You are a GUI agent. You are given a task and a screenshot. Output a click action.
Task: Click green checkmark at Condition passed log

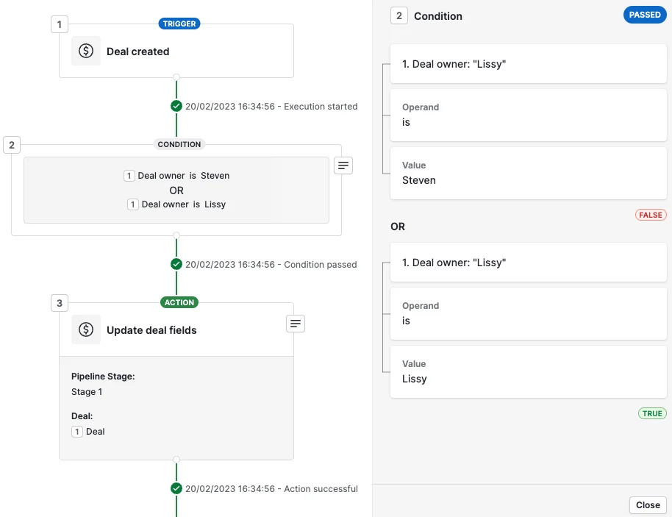(x=176, y=264)
